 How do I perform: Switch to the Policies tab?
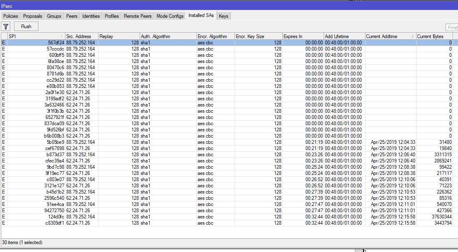[11, 16]
